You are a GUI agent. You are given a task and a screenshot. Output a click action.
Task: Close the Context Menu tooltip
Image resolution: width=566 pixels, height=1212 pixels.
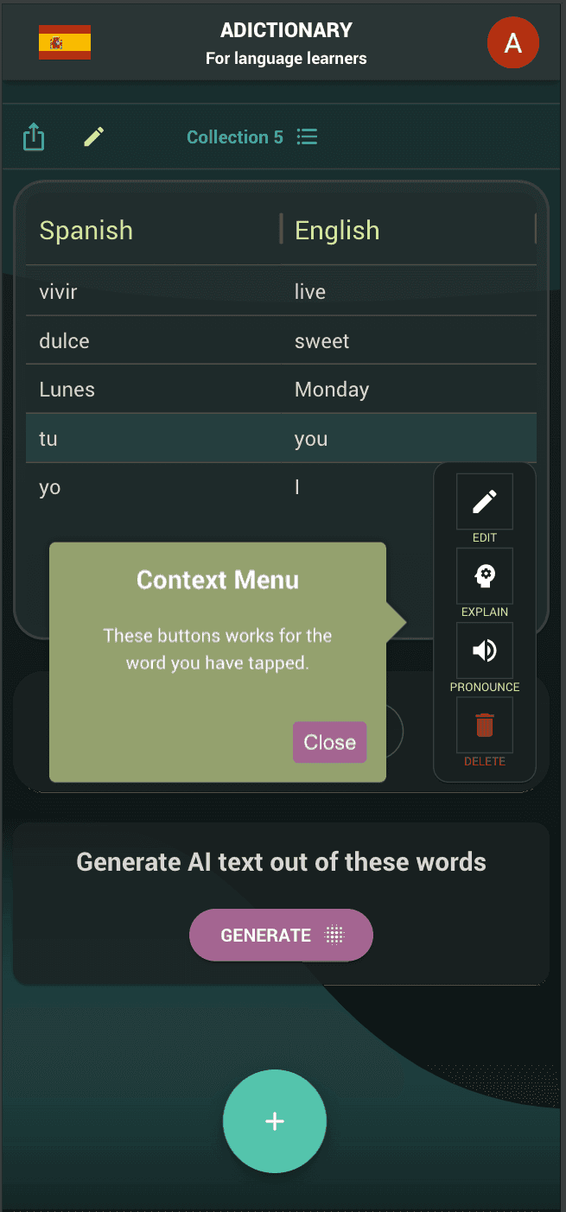coord(329,742)
